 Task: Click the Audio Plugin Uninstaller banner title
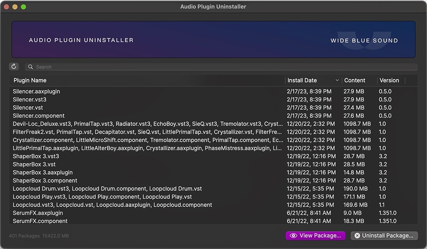(x=81, y=40)
